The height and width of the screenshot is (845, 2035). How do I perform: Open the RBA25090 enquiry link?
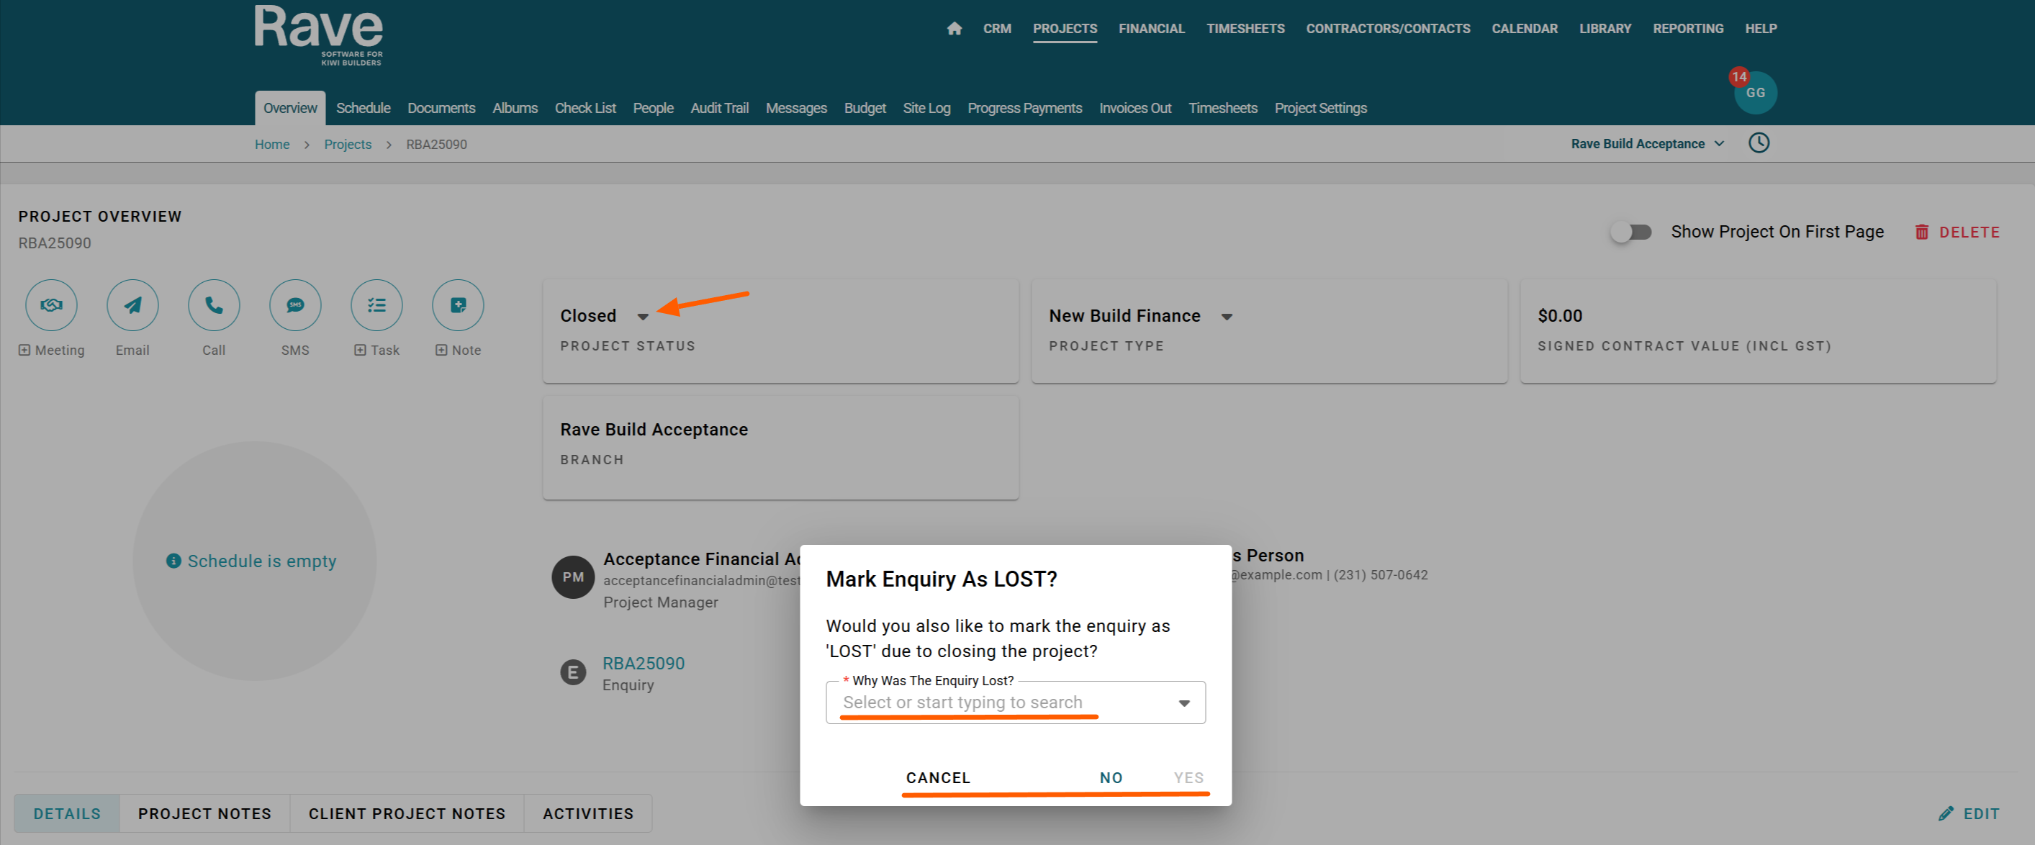coord(643,664)
